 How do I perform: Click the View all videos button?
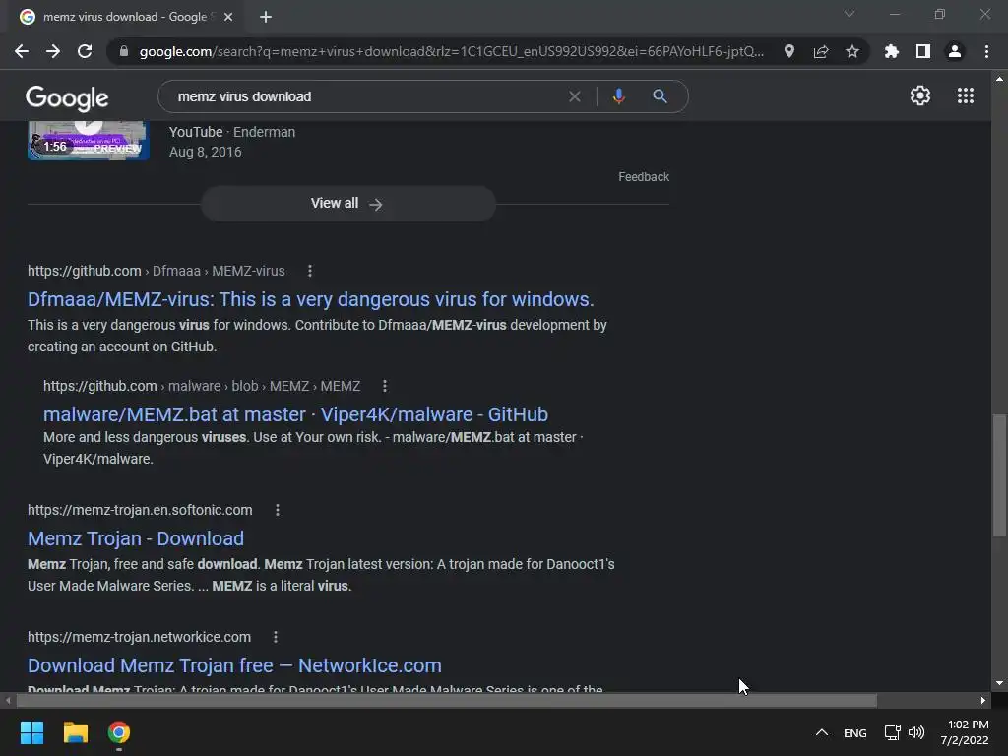click(x=347, y=204)
